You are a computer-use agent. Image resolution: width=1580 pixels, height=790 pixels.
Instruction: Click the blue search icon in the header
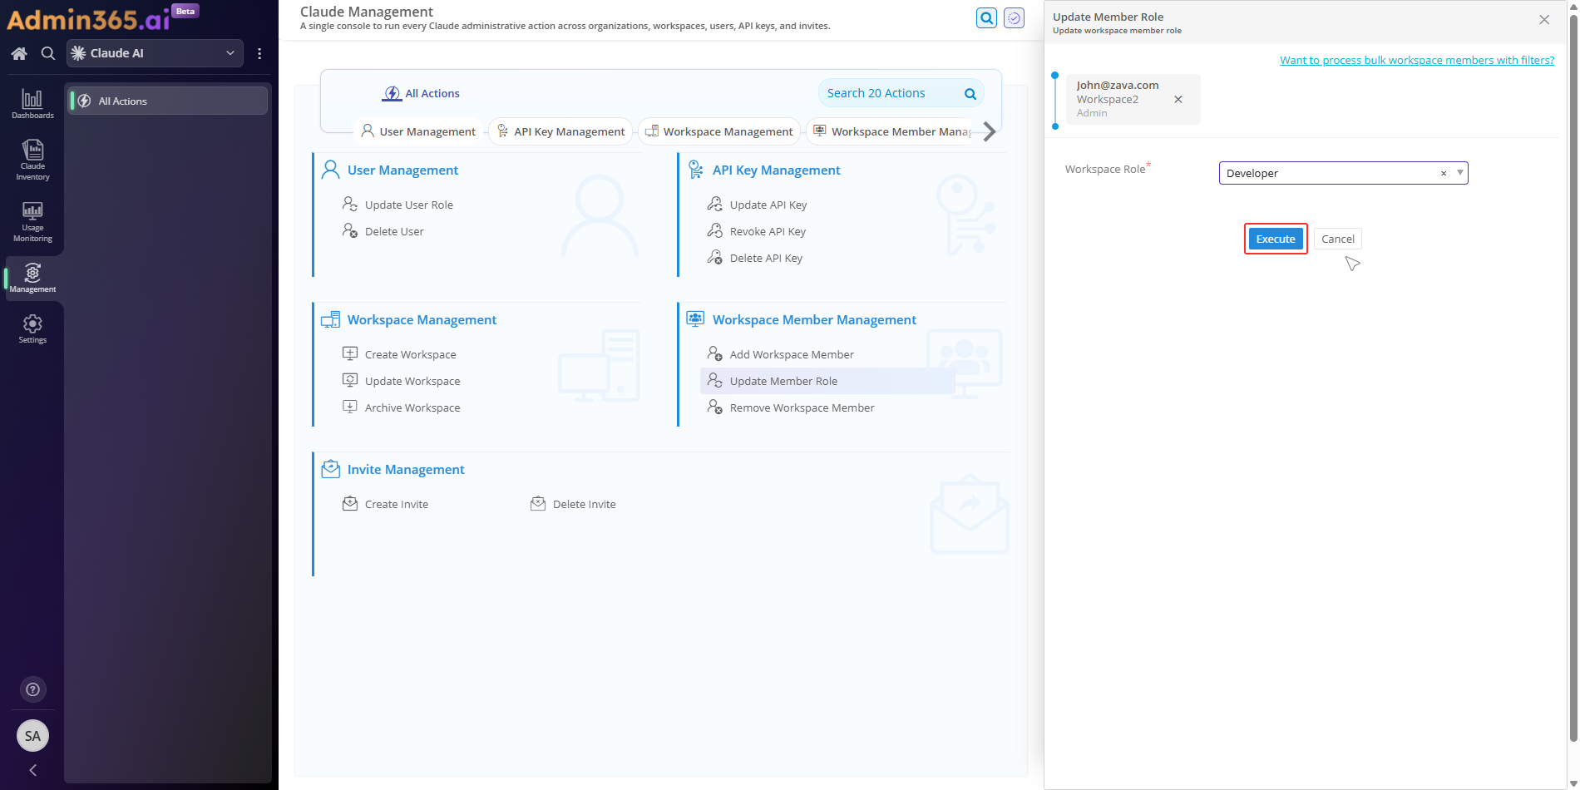click(986, 17)
